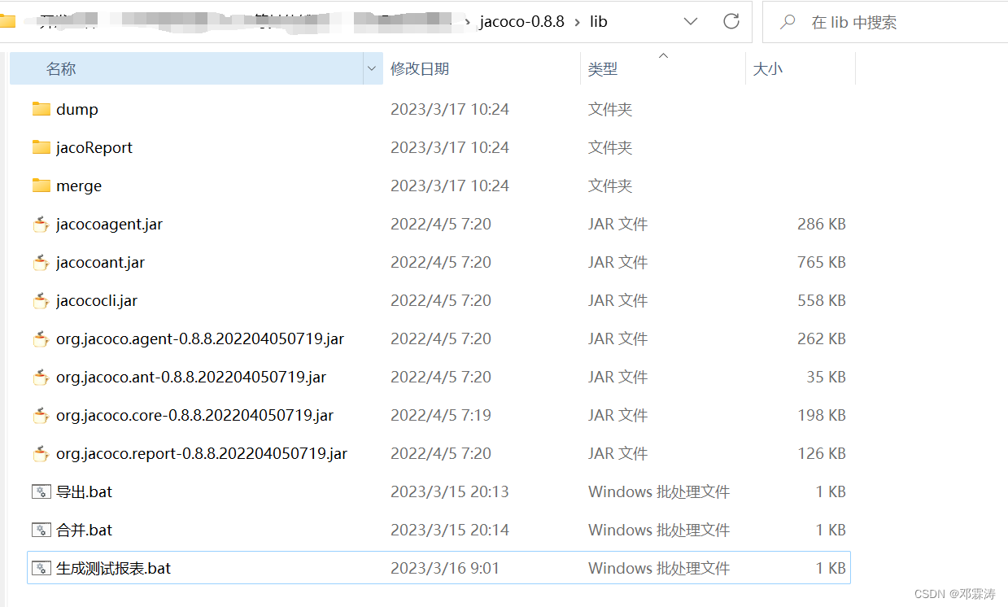Click the date 2022/4/5 7:19
1008x607 pixels.
point(441,415)
